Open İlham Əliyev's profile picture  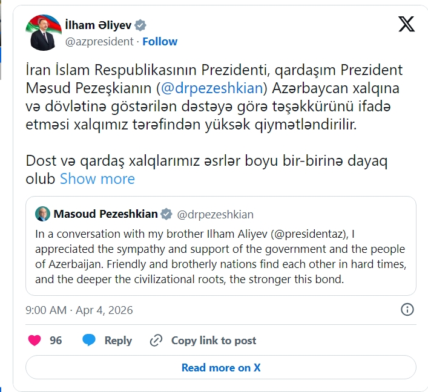click(x=43, y=33)
